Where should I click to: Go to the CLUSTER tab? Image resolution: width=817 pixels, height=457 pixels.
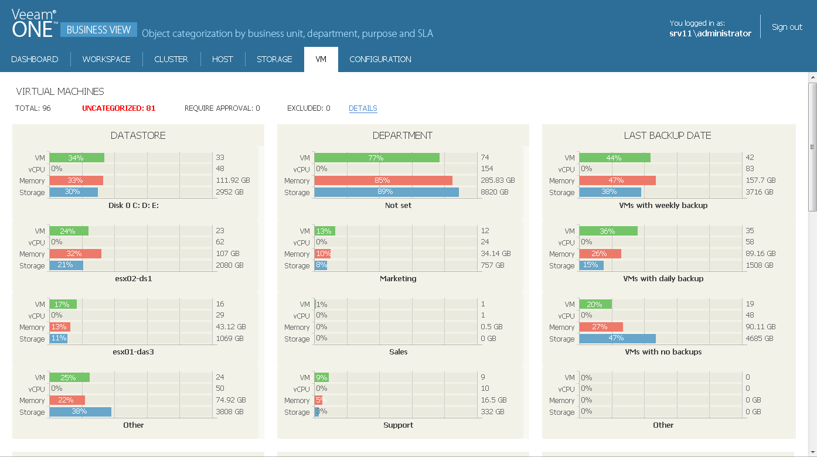(x=171, y=59)
